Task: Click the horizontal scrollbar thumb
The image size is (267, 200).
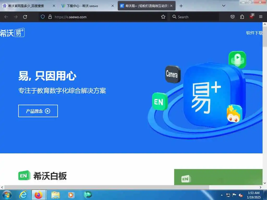Action: click(x=107, y=187)
